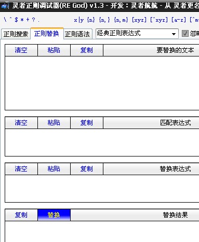Insert the [a-z] range token

click(x=179, y=20)
